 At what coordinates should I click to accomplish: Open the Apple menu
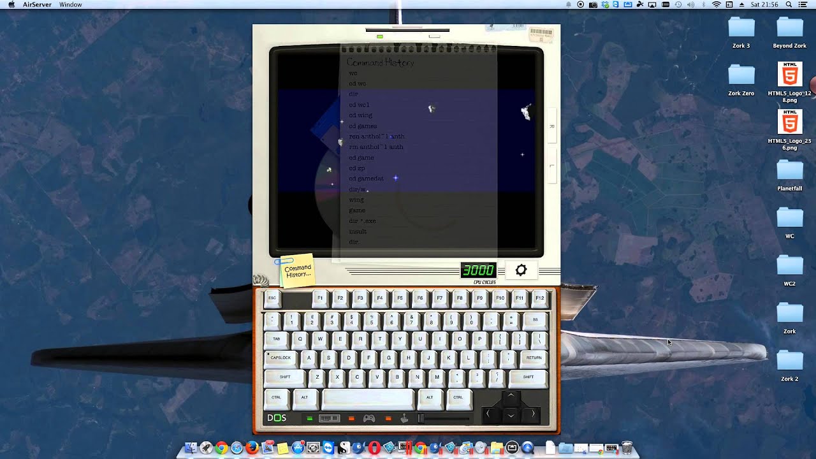click(11, 4)
